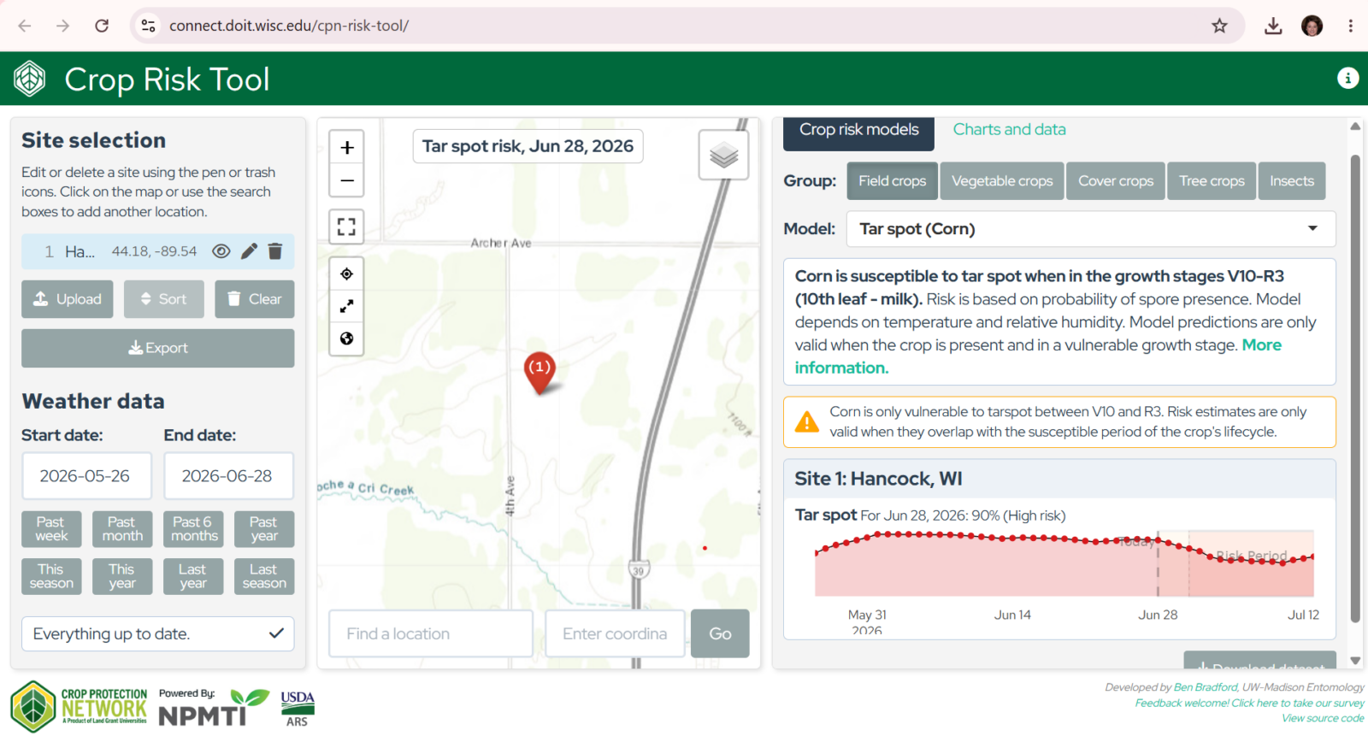
Task: Click the Crop Protection Network logo
Action: (79, 707)
